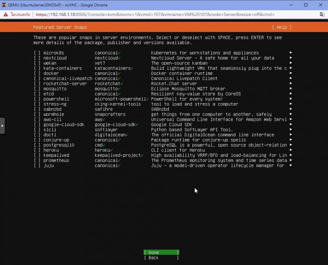Click the browser address URL field
The height and width of the screenshot is (265, 328).
[x=155, y=14]
